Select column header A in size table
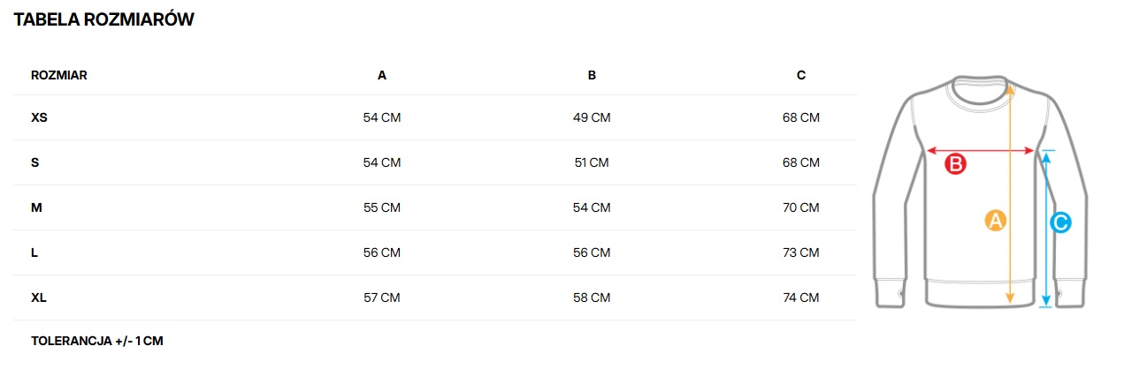This screenshot has height=369, width=1124. [382, 75]
